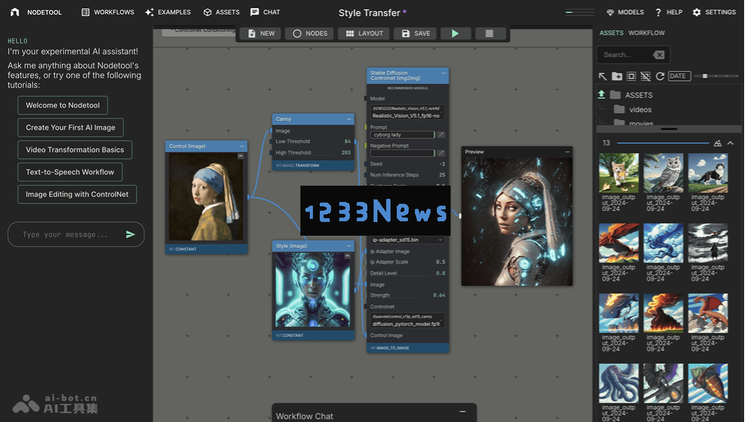Open Settings
The height and width of the screenshot is (422, 751).
click(x=714, y=12)
